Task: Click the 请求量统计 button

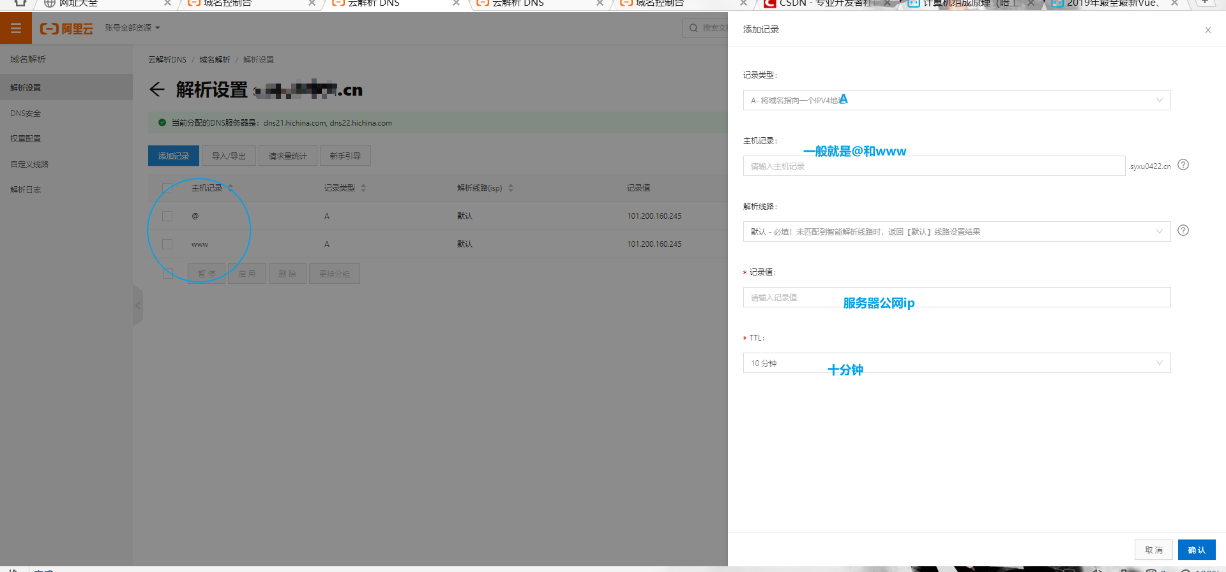Action: tap(288, 156)
